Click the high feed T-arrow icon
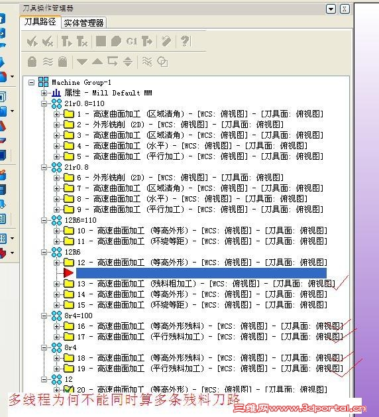The width and height of the screenshot is (379, 417). (x=147, y=42)
